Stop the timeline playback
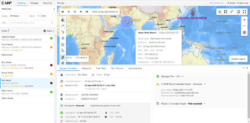The height and width of the screenshot is (123, 250). coord(75,12)
